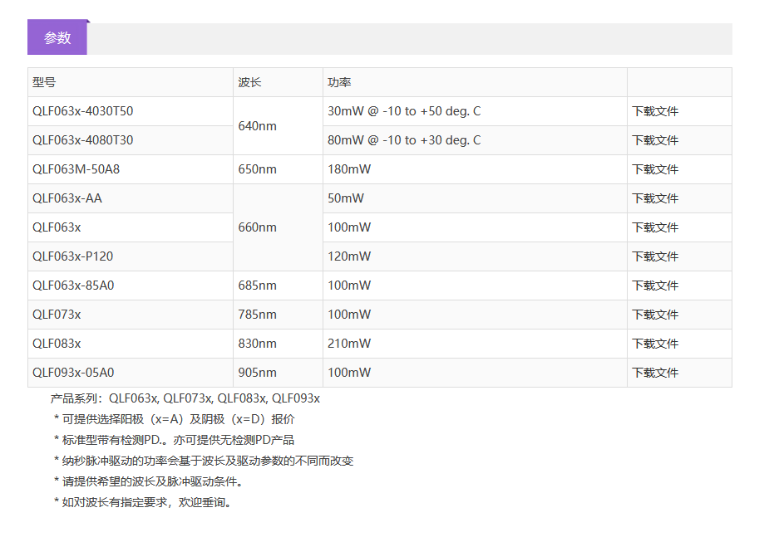Click the 波长 column header
The image size is (779, 537).
click(249, 82)
